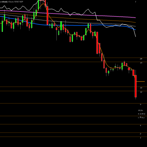147x147 pixels.
Task: Select the price label 20
Action: pyautogui.click(x=141, y=59)
